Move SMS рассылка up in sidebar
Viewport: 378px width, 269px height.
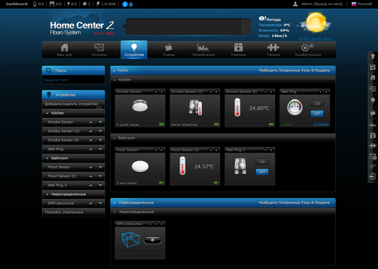91,203
